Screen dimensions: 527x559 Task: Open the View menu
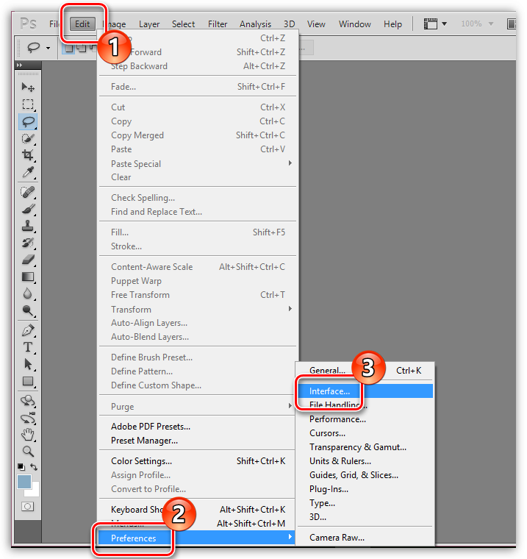pyautogui.click(x=316, y=24)
